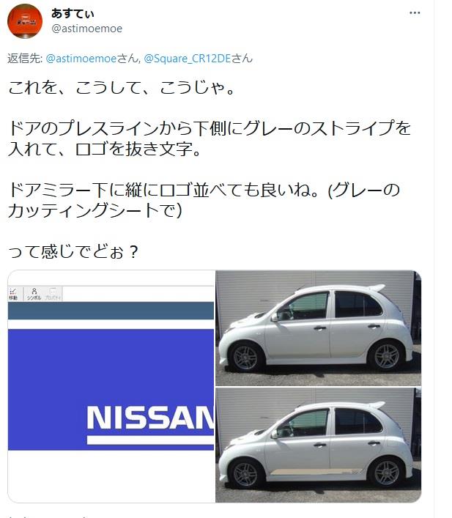The width and height of the screenshot is (452, 518).
Task: Click the greyed-out プロパティ icon
Action: click(53, 294)
